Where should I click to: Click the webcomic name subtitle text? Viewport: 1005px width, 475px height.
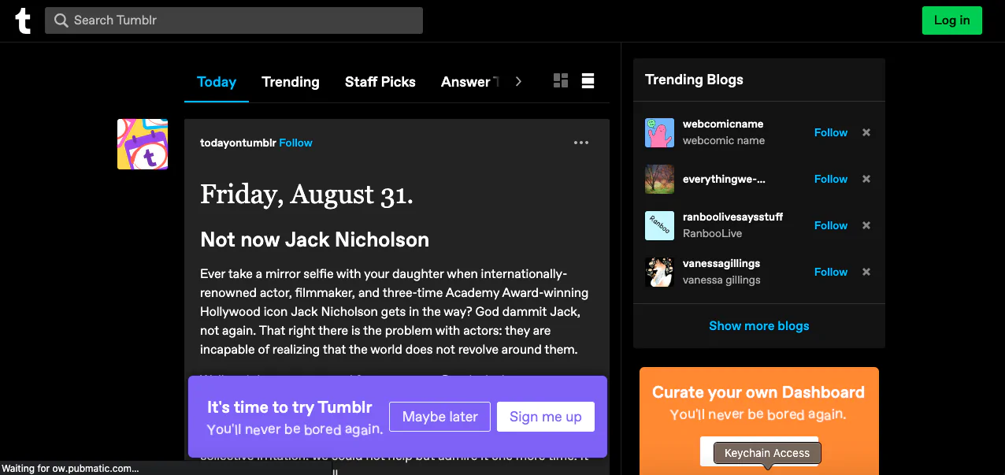point(724,141)
